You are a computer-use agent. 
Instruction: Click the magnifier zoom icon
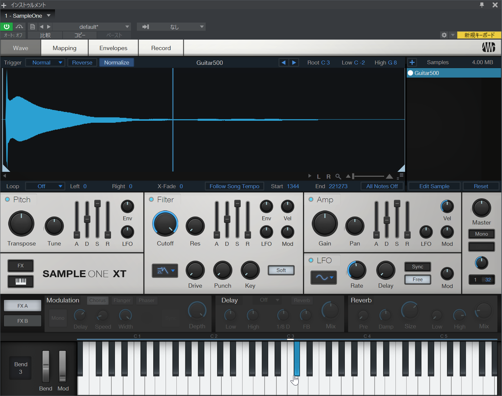338,177
